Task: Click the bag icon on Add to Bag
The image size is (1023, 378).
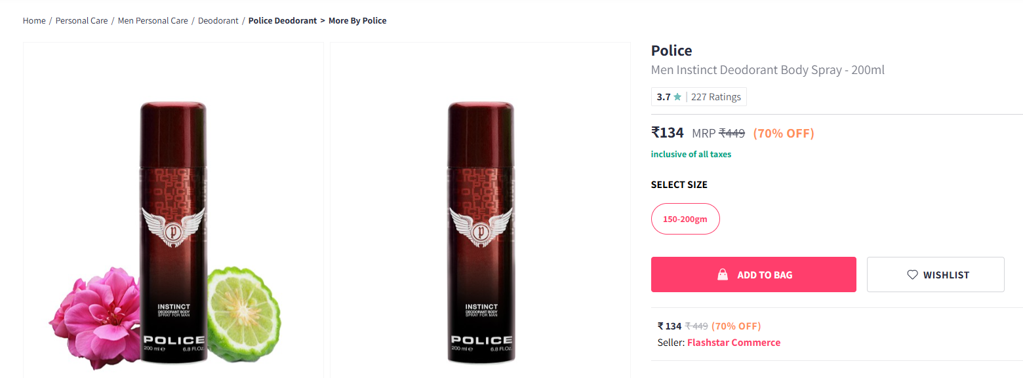Action: click(x=723, y=274)
